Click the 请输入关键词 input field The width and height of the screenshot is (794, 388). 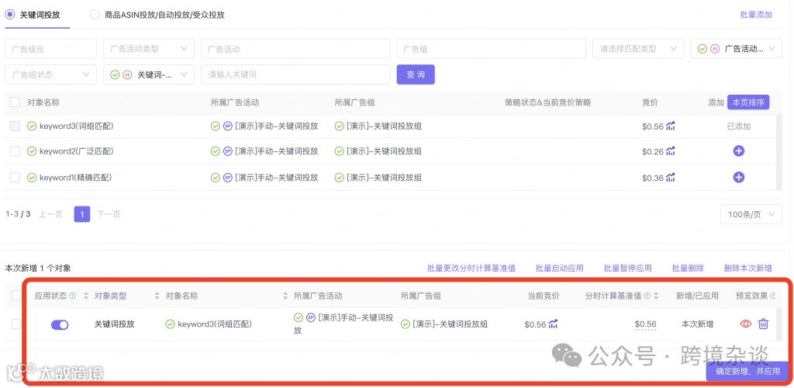coord(295,74)
